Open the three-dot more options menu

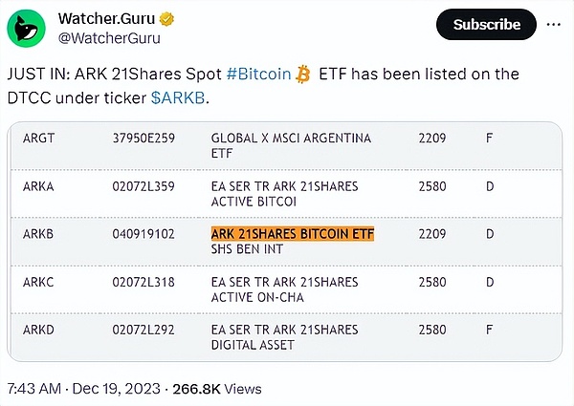pos(554,24)
